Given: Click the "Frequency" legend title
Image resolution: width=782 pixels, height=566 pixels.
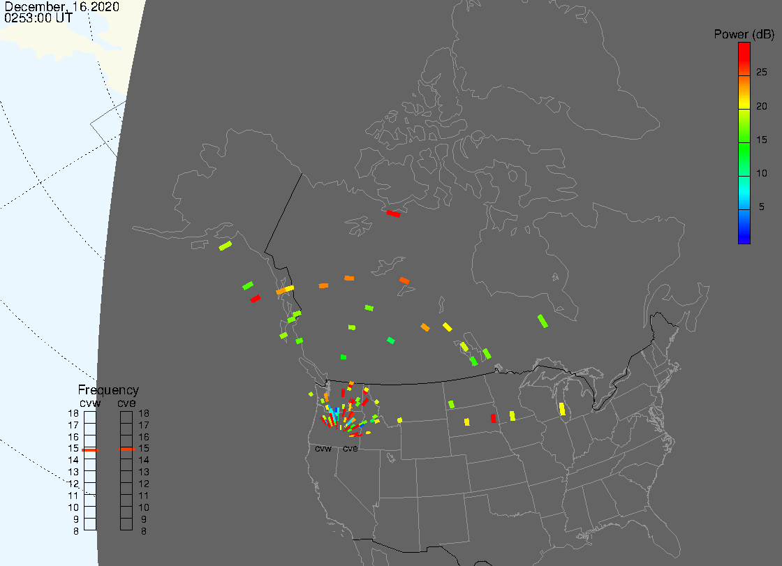Looking at the screenshot, I should coord(108,390).
